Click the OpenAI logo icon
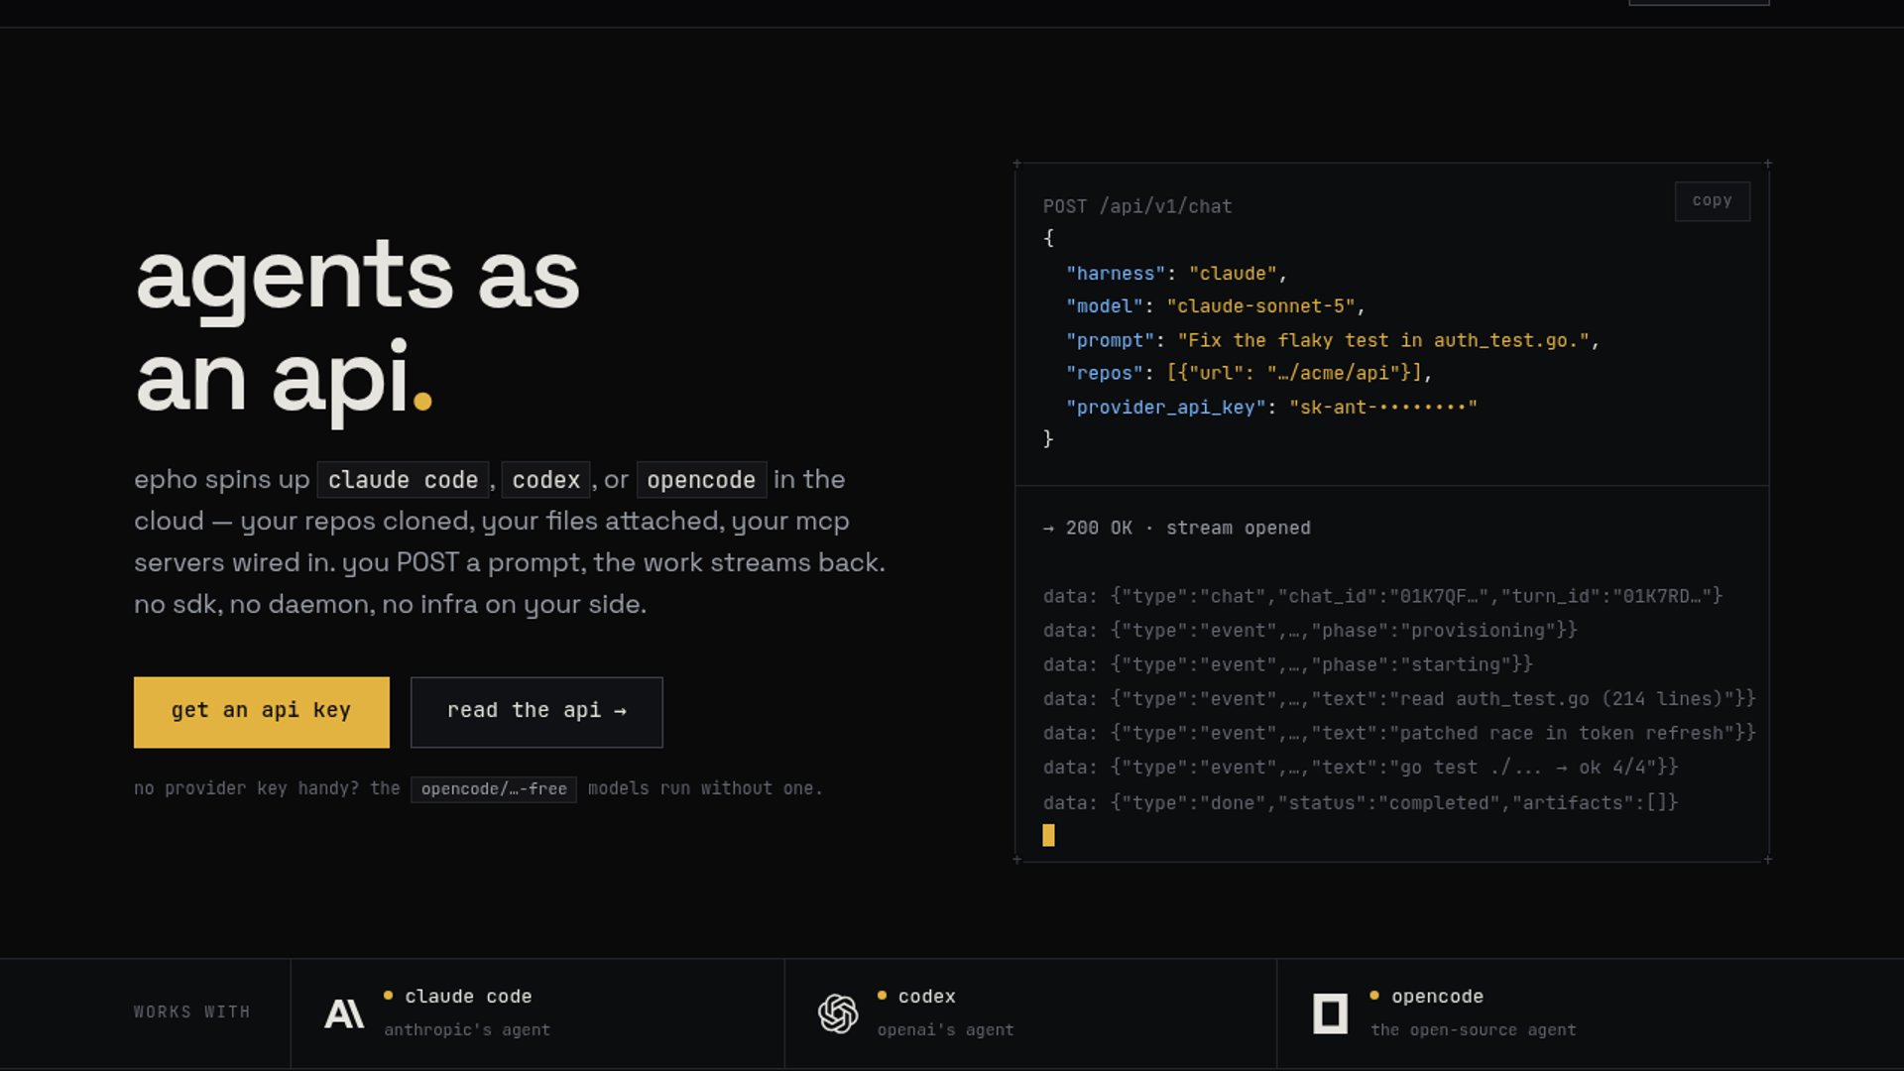Image resolution: width=1904 pixels, height=1071 pixels. pos(838,1013)
